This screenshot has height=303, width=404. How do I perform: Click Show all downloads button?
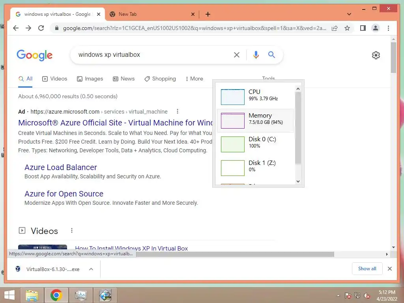[x=367, y=269]
